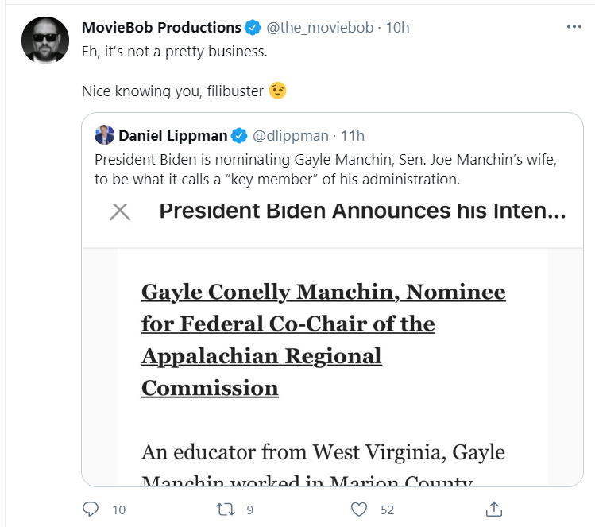Open Daniel Lippman's small avatar

pyautogui.click(x=104, y=135)
